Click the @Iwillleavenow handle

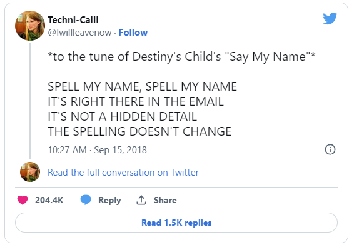[x=79, y=33]
